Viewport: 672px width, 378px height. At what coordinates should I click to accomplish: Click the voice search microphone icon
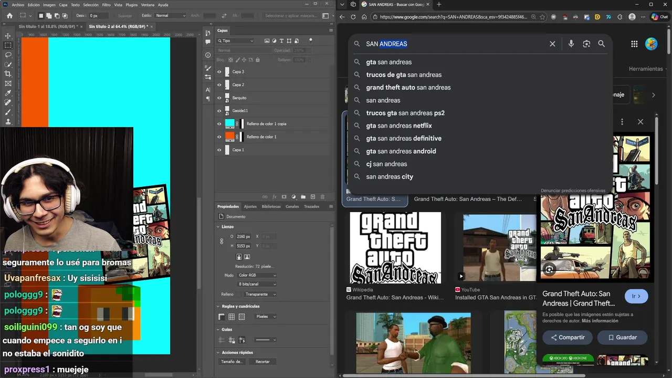pos(571,44)
